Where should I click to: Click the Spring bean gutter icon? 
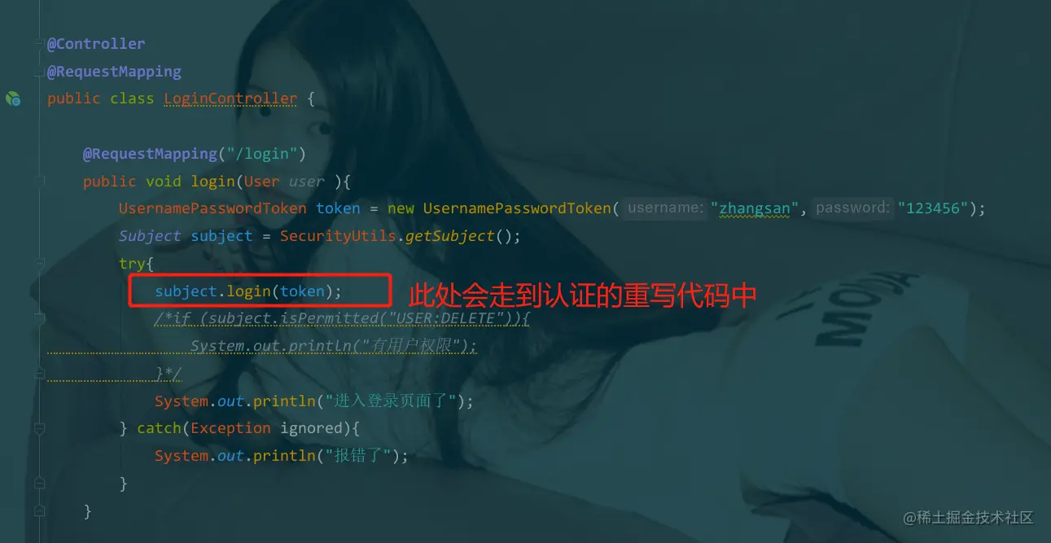click(x=13, y=99)
